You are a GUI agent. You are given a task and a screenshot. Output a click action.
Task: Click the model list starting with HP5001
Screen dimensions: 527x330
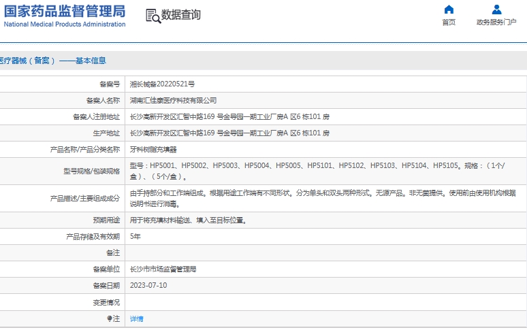(317, 171)
